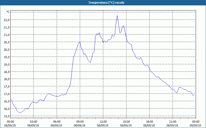Click the °C unit label on the y-axis
The height and width of the screenshot is (128, 206).
tap(8, 12)
